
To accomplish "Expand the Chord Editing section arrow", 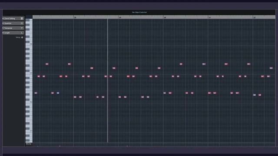I will (3, 18).
